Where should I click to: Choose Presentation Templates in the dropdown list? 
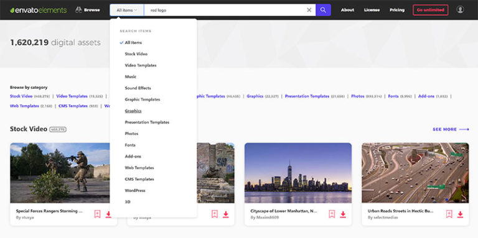click(x=147, y=122)
